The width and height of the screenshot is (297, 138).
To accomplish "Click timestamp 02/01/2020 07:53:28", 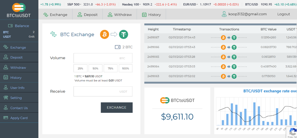I will 182,57.
